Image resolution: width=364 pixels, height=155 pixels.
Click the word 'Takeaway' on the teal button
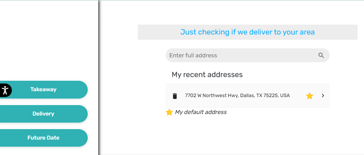pos(43,90)
